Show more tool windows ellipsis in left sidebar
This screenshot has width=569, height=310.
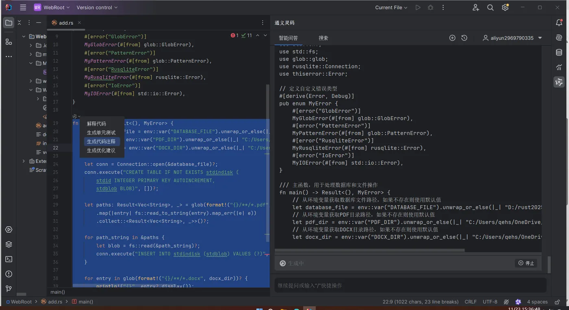click(9, 56)
